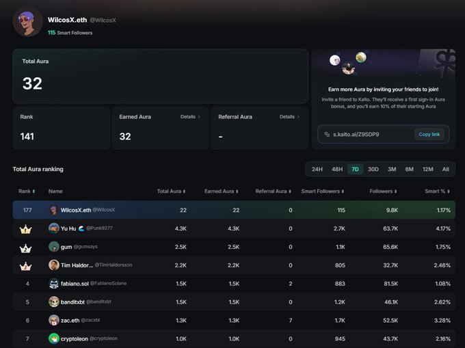This screenshot has width=465, height=348.
Task: Sort table by Followers column
Action: [x=383, y=191]
